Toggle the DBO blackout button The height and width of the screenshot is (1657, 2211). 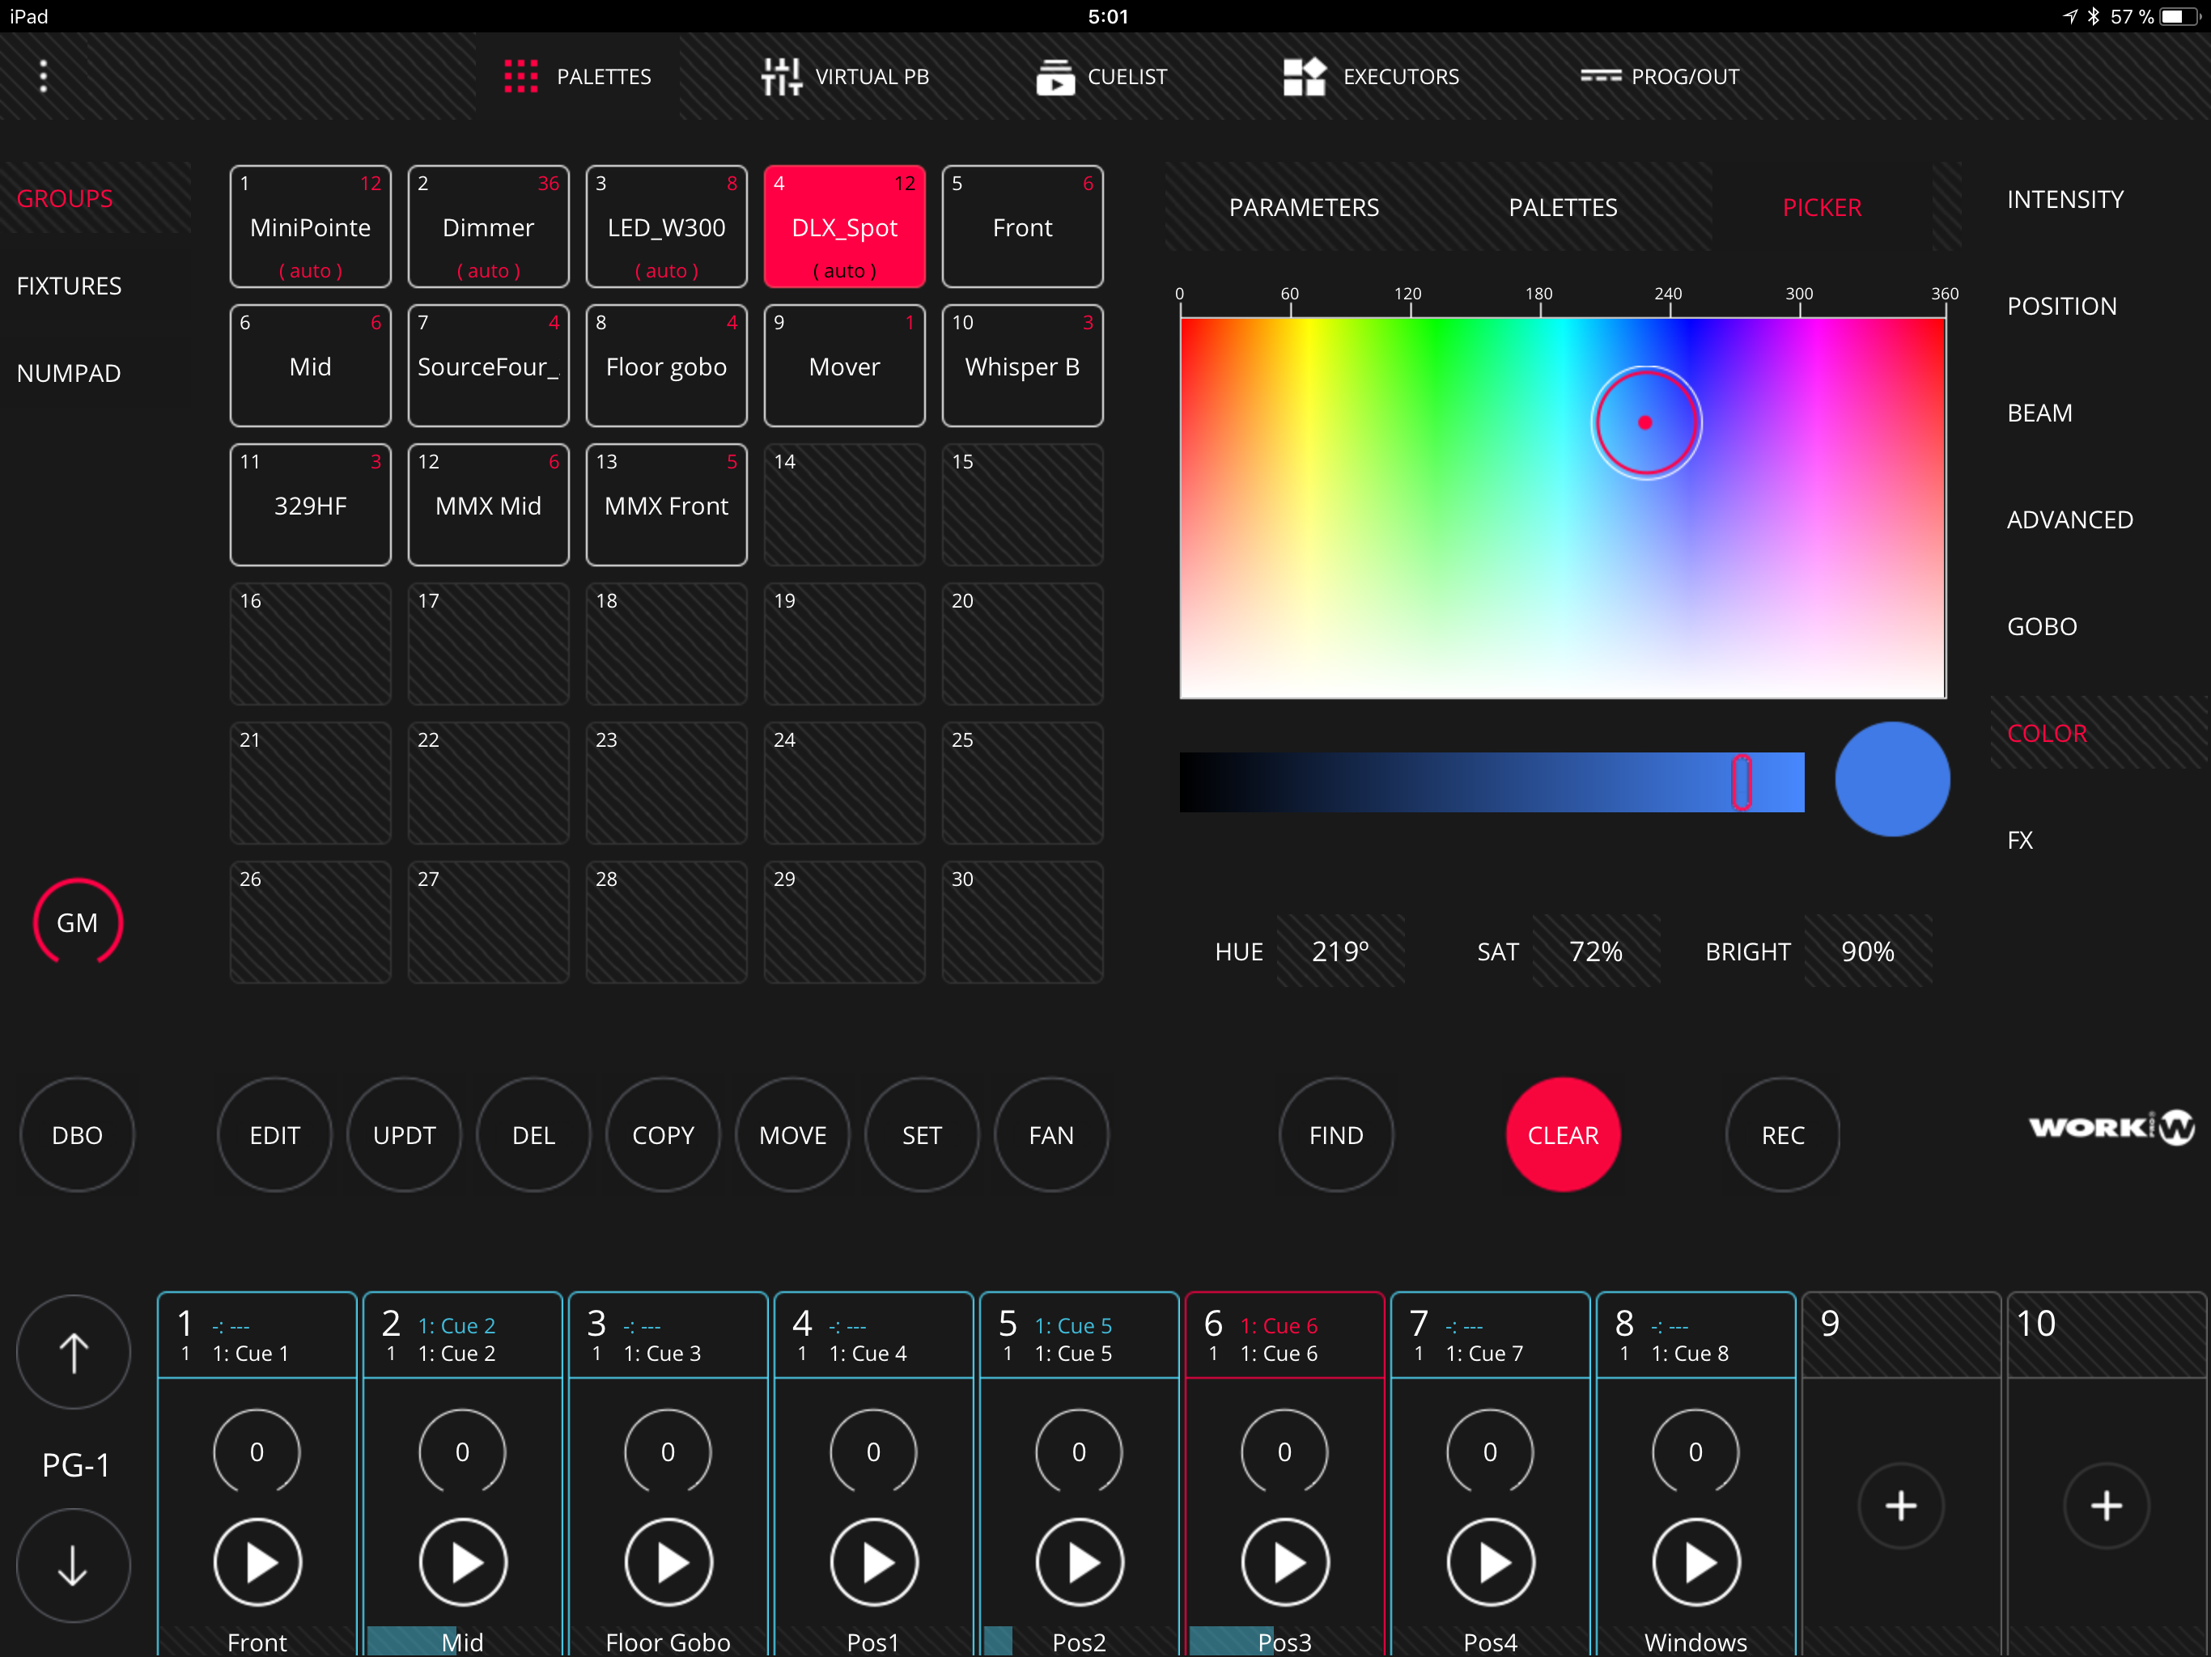click(77, 1134)
